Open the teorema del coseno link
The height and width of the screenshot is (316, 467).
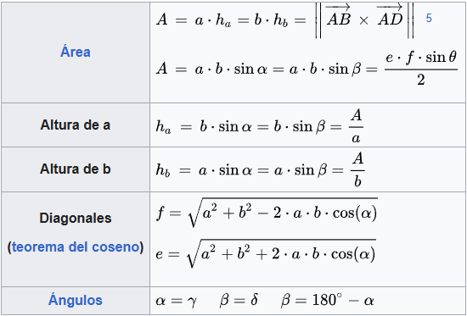(76, 247)
